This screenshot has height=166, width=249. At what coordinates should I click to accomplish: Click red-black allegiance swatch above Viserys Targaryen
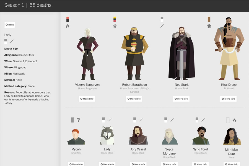pyautogui.click(x=68, y=19)
